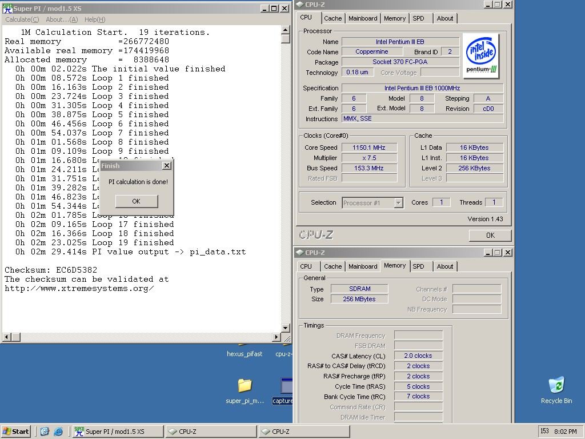This screenshot has width=585, height=439.
Task: Open the Recycle Bin desktop icon
Action: click(556, 390)
